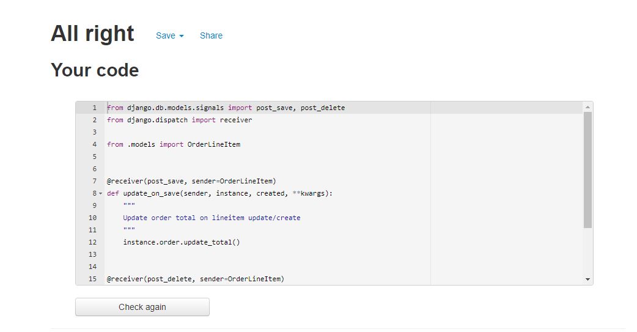Image resolution: width=637 pixels, height=332 pixels.
Task: Collapse the fold arrow on line 8
Action: click(101, 193)
